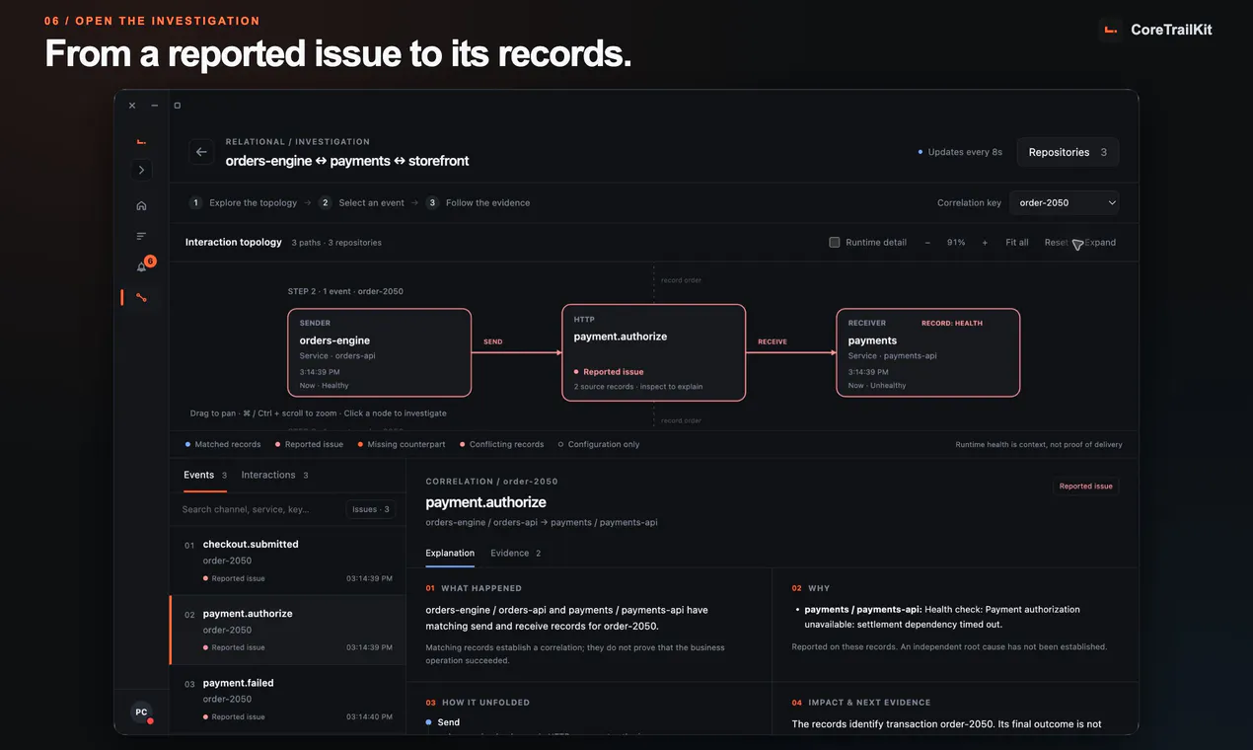Image resolution: width=1253 pixels, height=750 pixels.
Task: Select the orders-engine sender node
Action: pyautogui.click(x=380, y=352)
